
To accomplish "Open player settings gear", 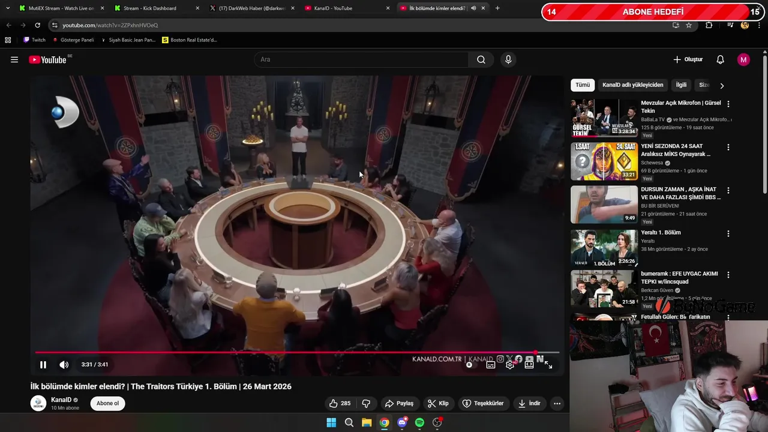I will [x=510, y=365].
